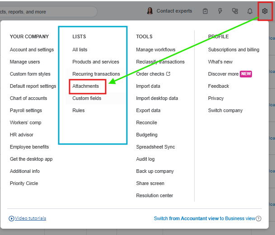Click Share screen

150,183
